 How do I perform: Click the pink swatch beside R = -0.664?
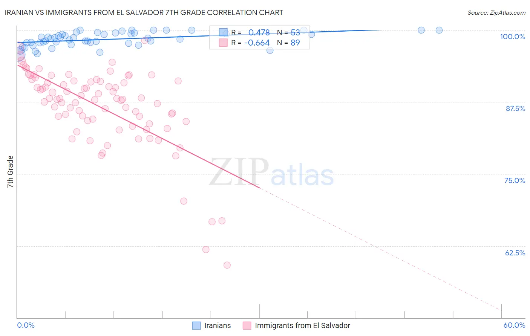224,43
